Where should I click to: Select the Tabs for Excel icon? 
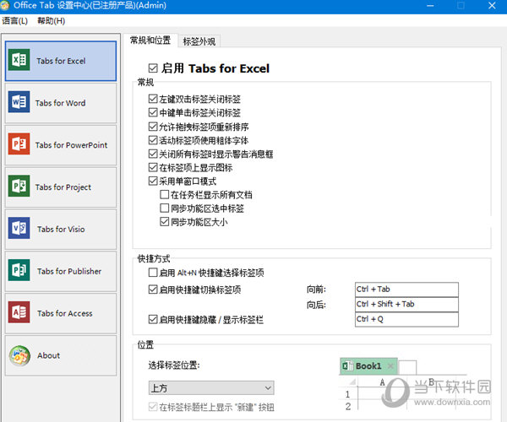19,61
